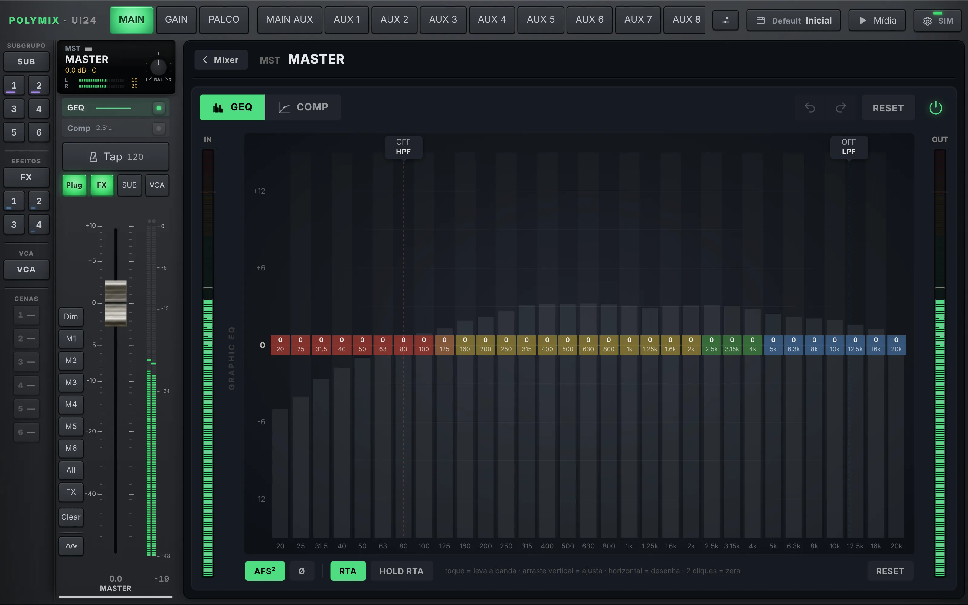This screenshot has height=605, width=968.
Task: Click the top RESET button
Action: [x=888, y=108]
